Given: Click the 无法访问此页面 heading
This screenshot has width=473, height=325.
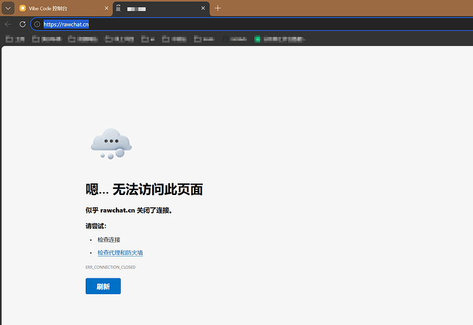Looking at the screenshot, I should [x=144, y=190].
